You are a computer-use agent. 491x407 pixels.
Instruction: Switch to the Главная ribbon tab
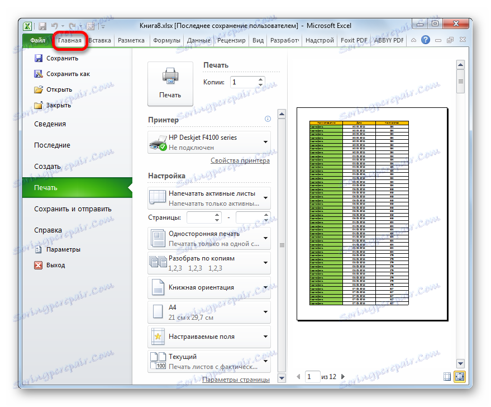click(69, 40)
